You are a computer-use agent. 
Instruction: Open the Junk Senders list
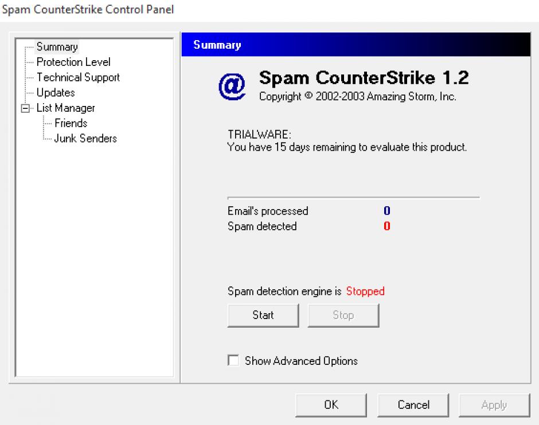(85, 138)
